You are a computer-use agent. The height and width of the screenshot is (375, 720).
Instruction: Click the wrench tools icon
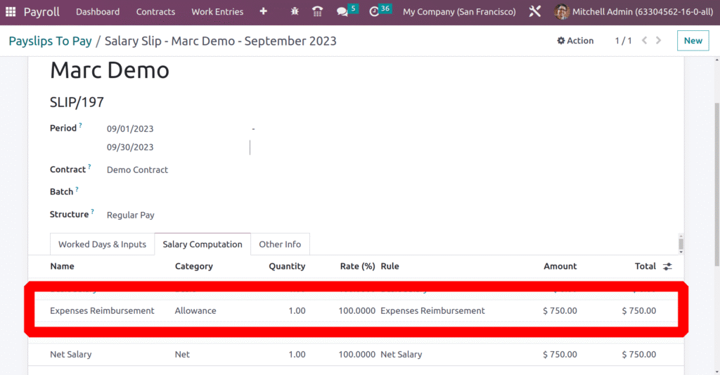click(x=535, y=12)
